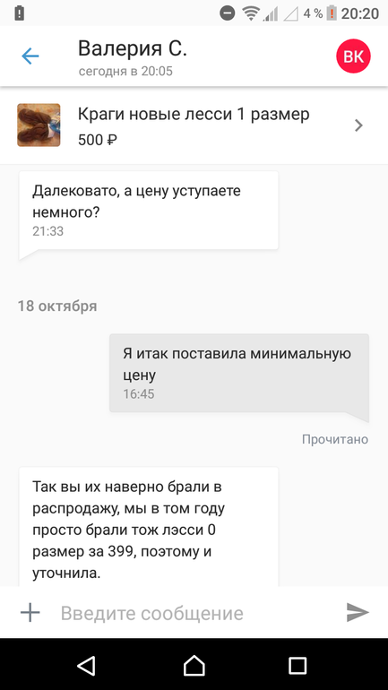Tap the Wi-Fi status icon
This screenshot has height=690, width=388.
coord(251,13)
